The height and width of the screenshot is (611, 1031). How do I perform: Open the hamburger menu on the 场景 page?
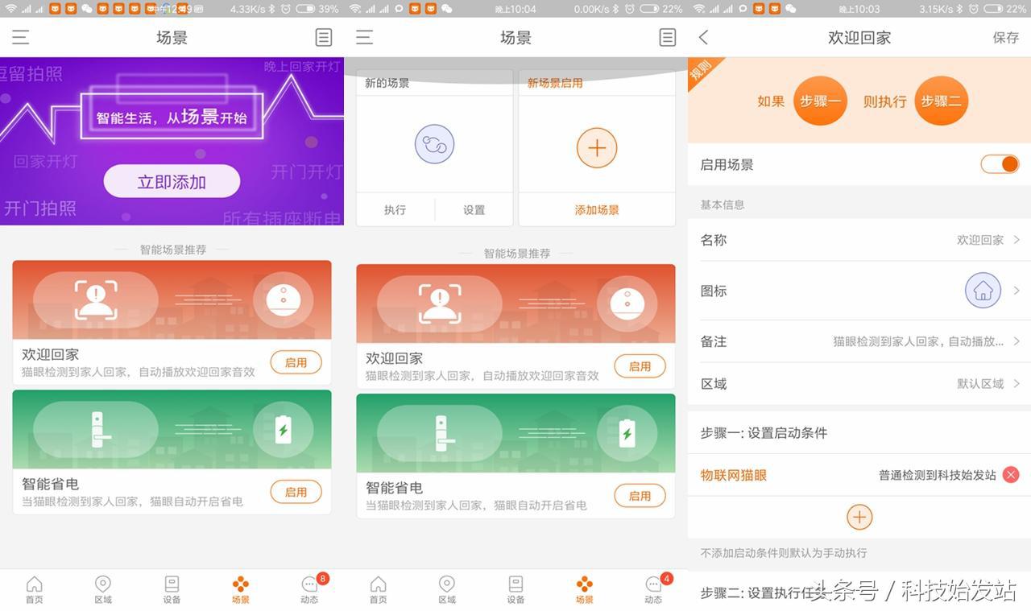coord(21,37)
